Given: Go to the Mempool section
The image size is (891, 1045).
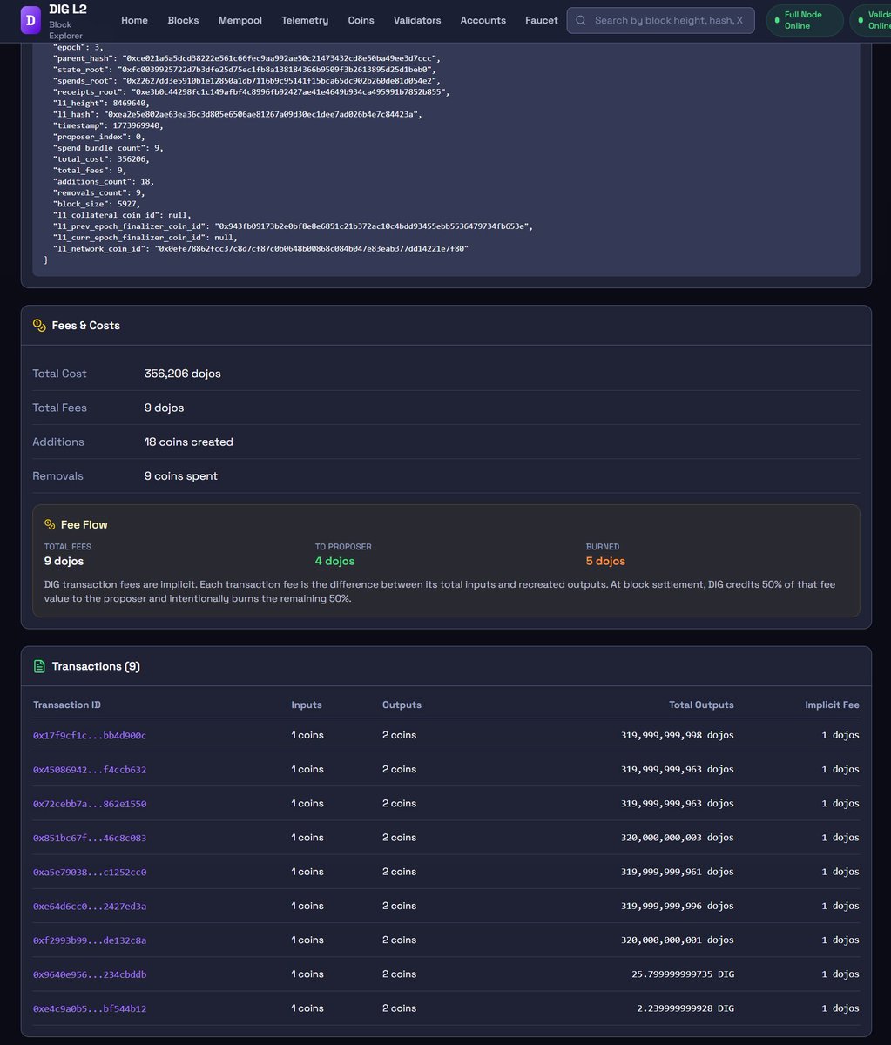Looking at the screenshot, I should [x=240, y=20].
